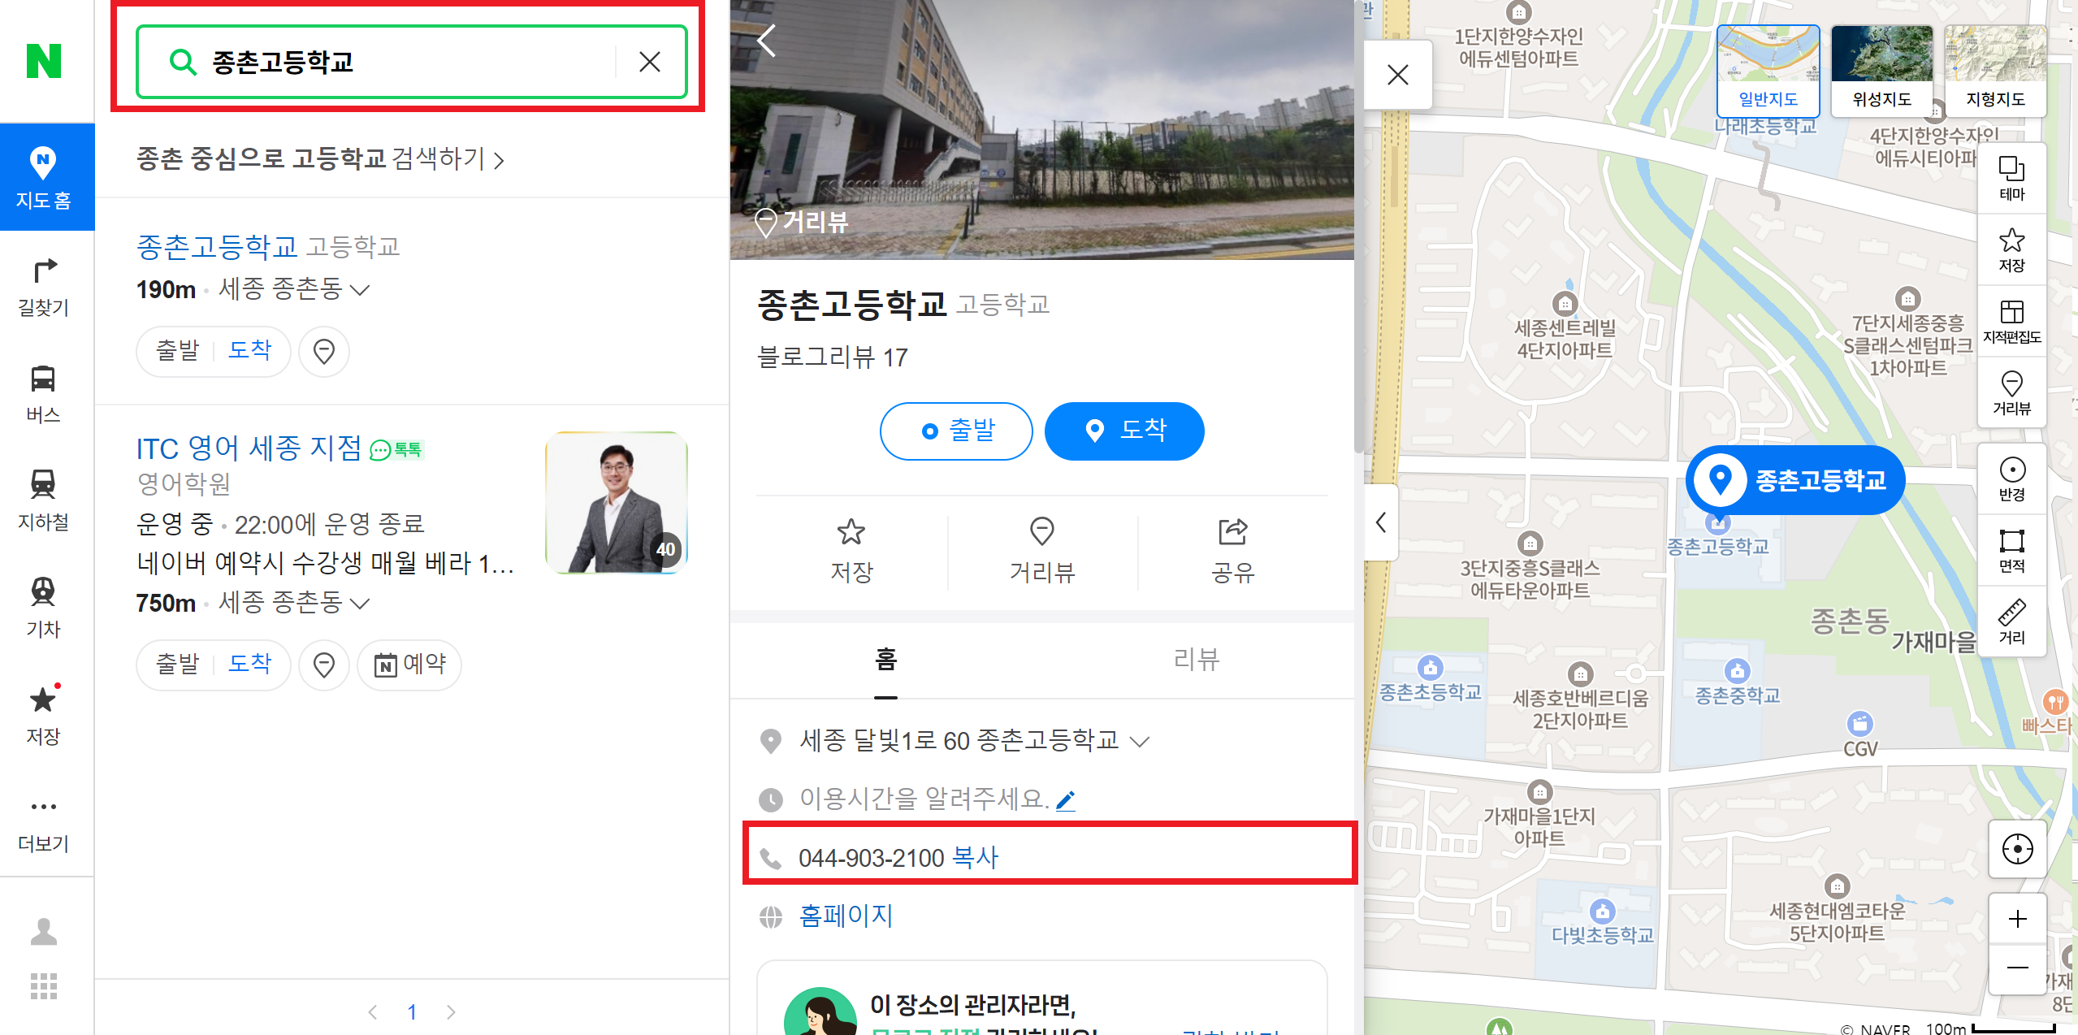Expand the 세종 달빛1로 60 address chevron
Image resolution: width=2078 pixels, height=1035 pixels.
coord(1141,741)
